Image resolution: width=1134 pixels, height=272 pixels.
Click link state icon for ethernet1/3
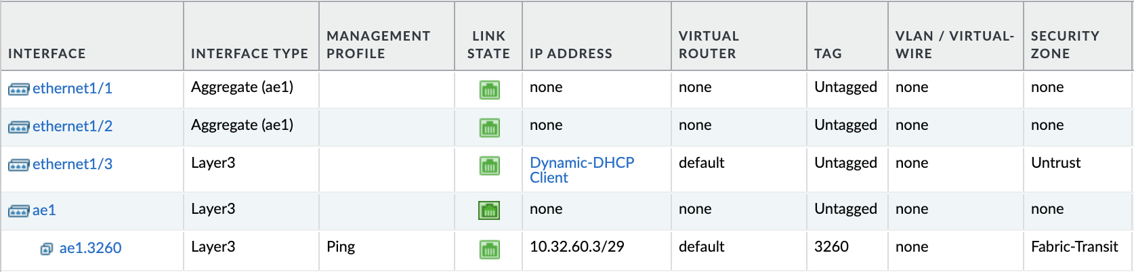[489, 165]
